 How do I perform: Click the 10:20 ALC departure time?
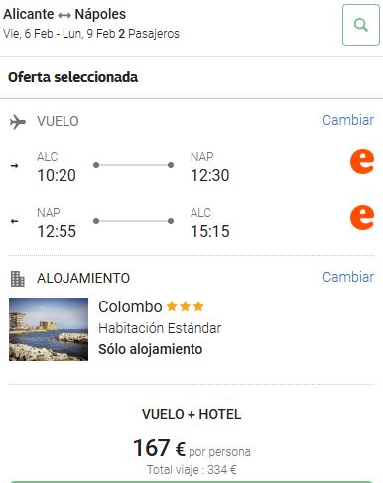[57, 175]
